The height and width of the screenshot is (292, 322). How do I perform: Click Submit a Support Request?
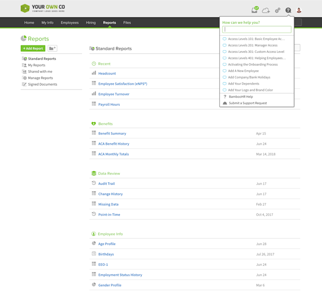pos(248,103)
